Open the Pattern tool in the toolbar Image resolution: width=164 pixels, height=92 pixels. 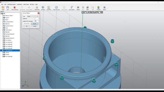78,8
